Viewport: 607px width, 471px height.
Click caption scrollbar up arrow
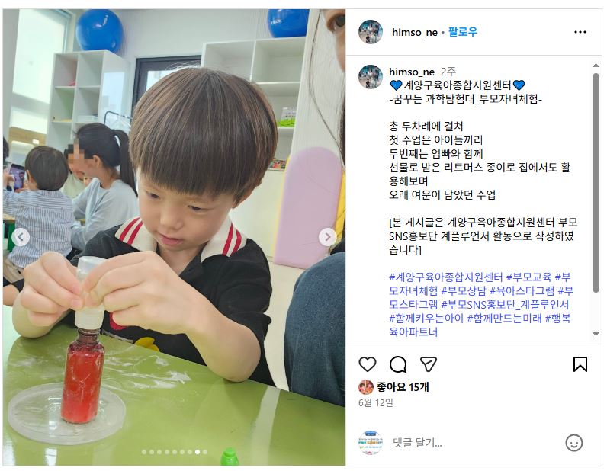(x=596, y=66)
